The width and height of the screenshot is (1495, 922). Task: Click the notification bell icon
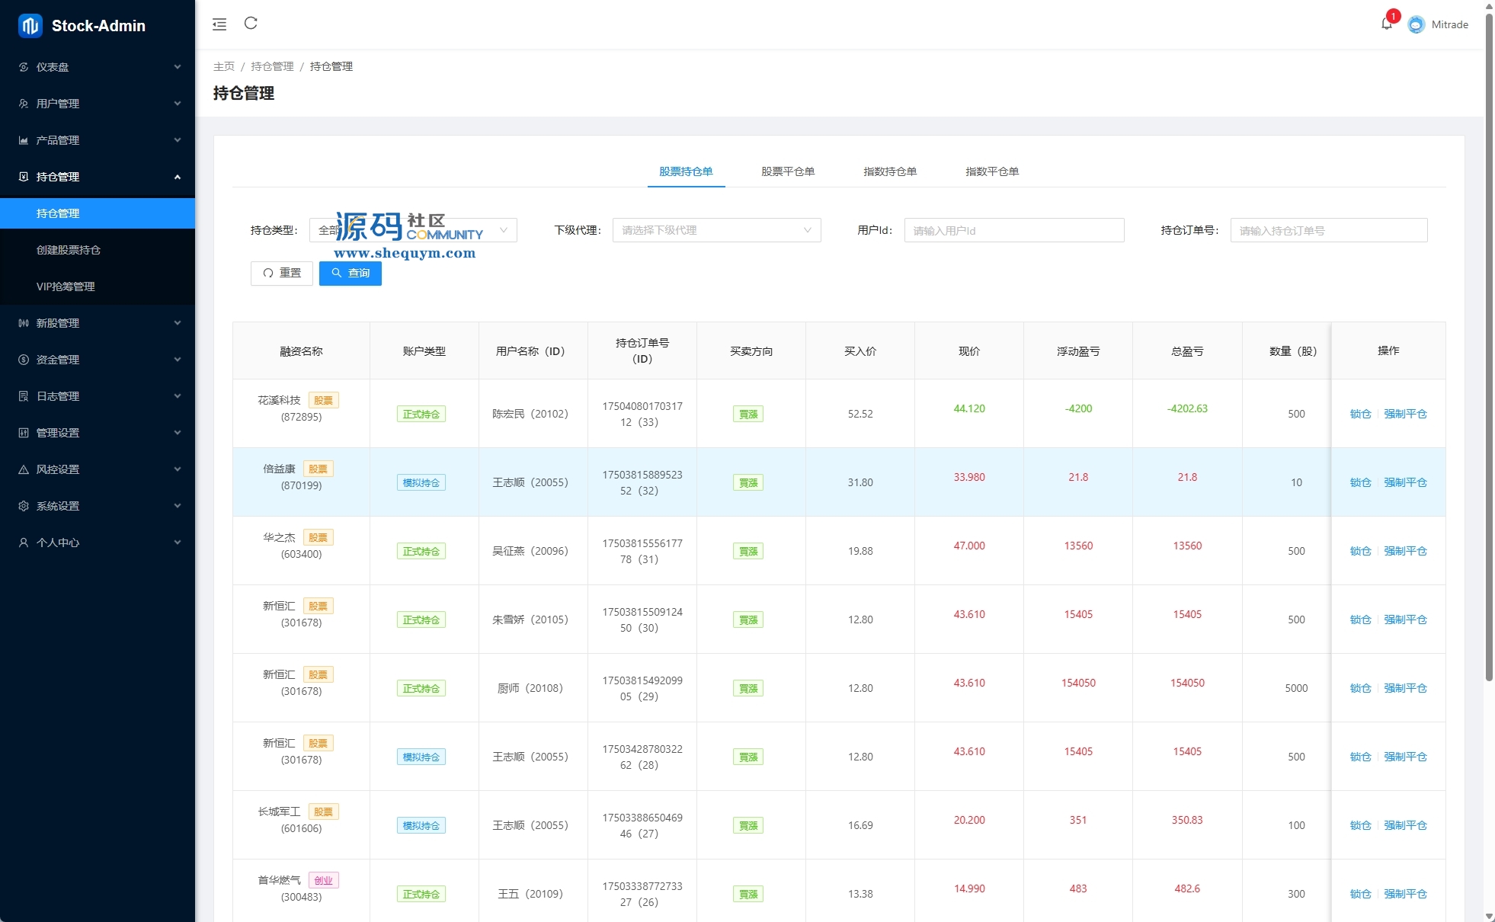(1386, 24)
